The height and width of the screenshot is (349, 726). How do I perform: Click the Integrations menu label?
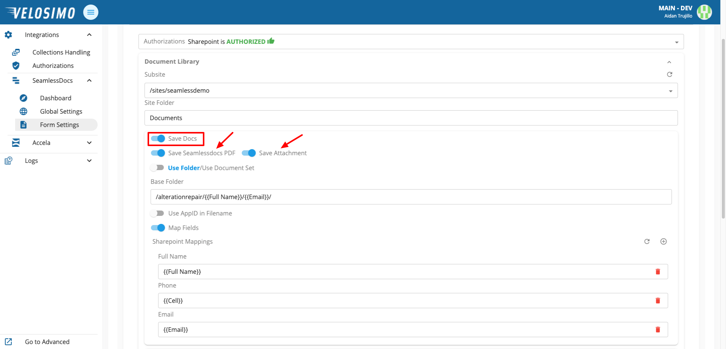pyautogui.click(x=42, y=35)
